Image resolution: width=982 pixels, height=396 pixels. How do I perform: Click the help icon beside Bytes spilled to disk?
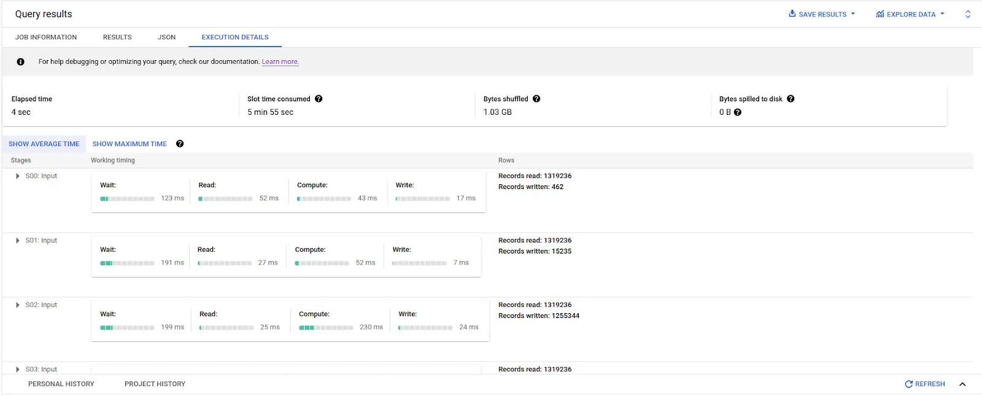pos(791,99)
